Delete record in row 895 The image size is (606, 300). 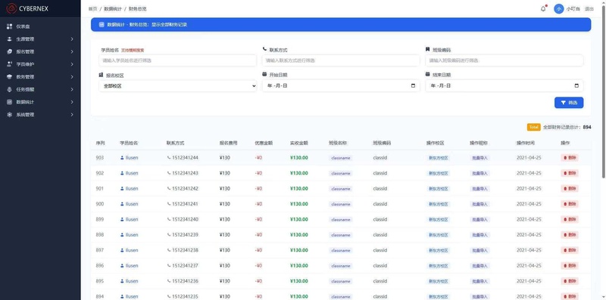coord(570,281)
